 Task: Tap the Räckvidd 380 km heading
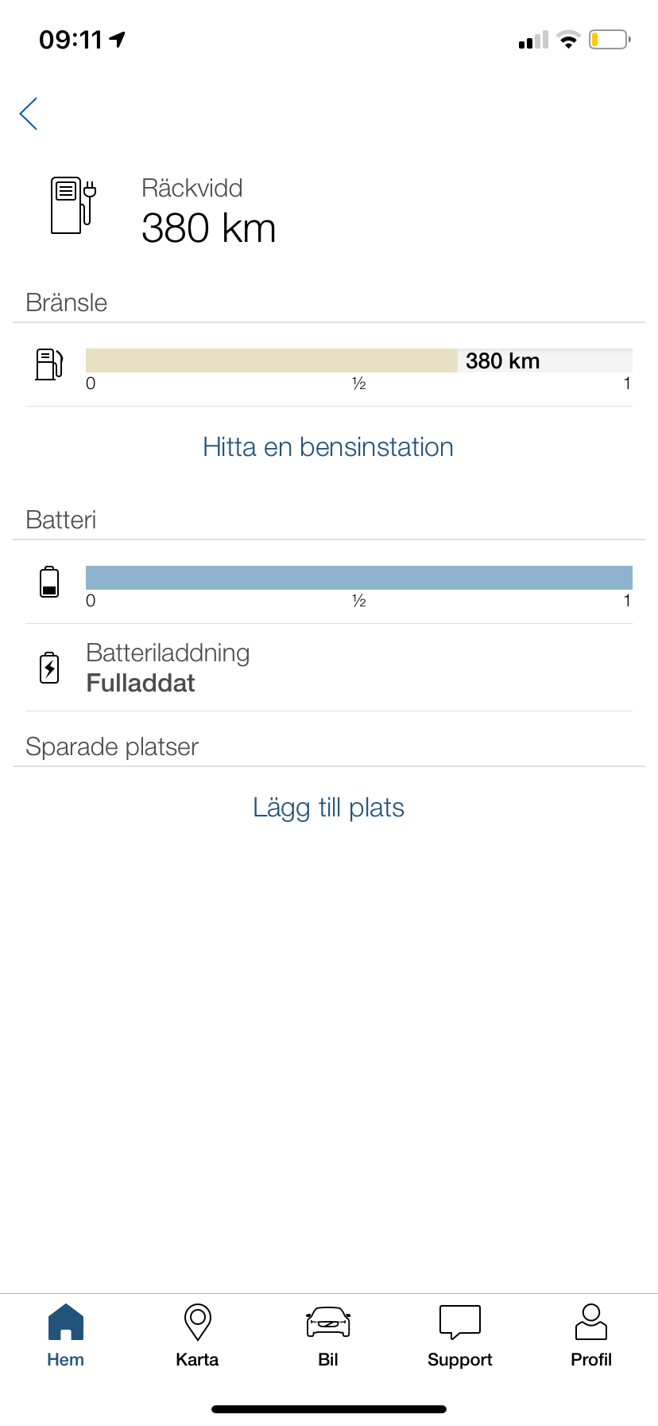click(209, 210)
